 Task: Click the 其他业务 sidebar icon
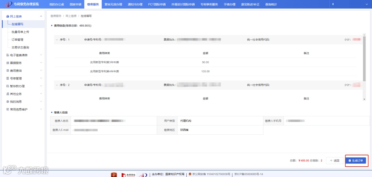8,94
